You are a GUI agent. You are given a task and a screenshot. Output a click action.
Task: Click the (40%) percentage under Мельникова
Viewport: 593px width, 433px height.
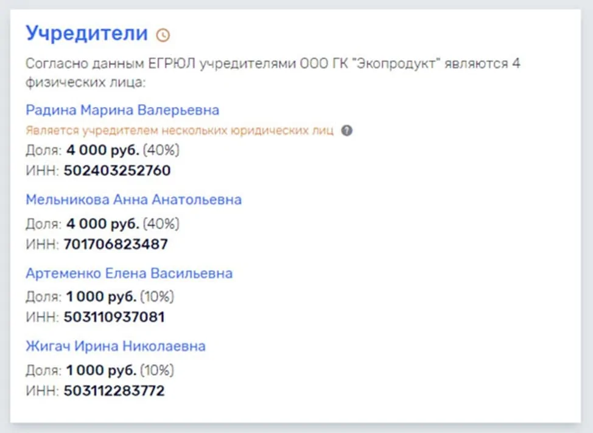pyautogui.click(x=161, y=224)
